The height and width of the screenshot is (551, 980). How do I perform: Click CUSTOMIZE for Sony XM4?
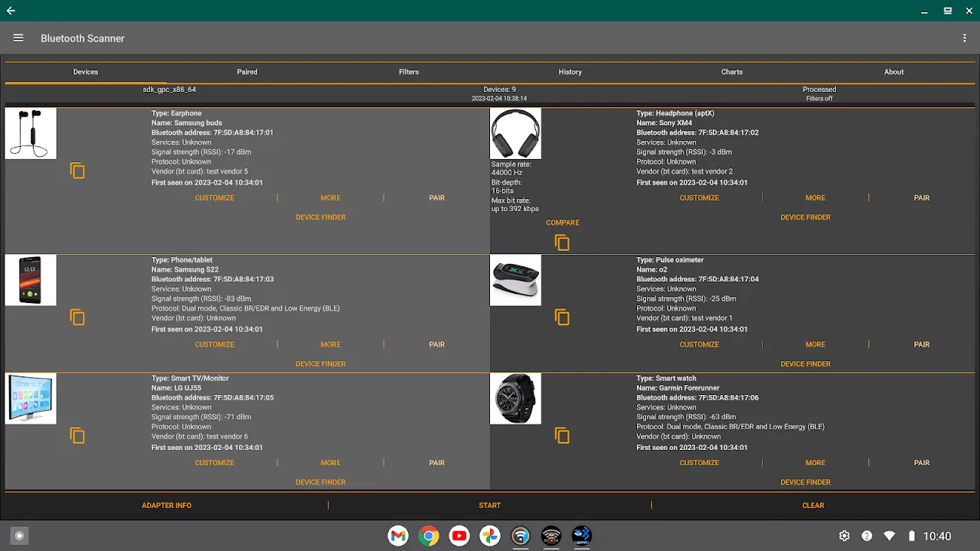tap(700, 197)
